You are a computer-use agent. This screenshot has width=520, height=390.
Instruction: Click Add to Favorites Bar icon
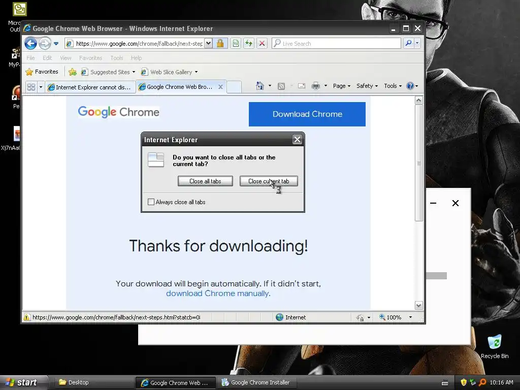click(73, 72)
